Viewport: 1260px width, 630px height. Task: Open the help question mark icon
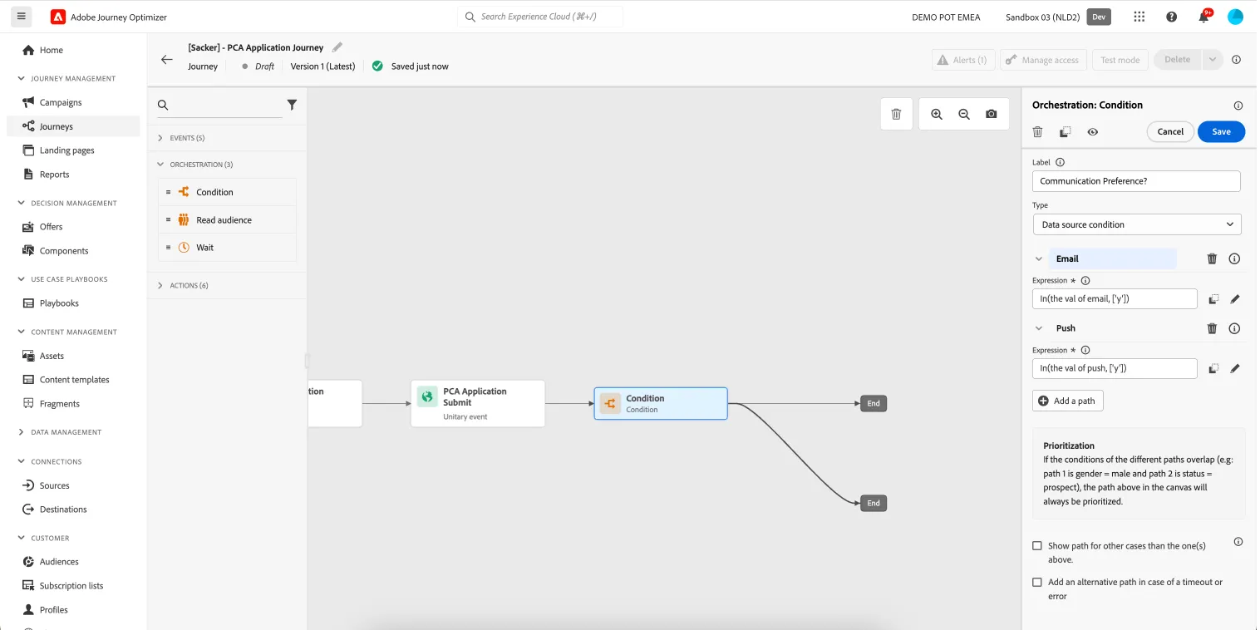pos(1171,17)
